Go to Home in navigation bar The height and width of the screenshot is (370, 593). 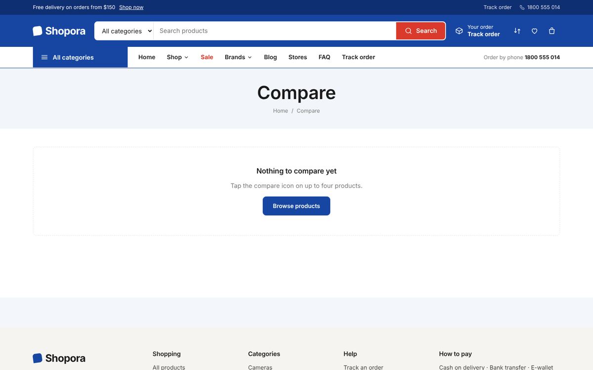(147, 57)
